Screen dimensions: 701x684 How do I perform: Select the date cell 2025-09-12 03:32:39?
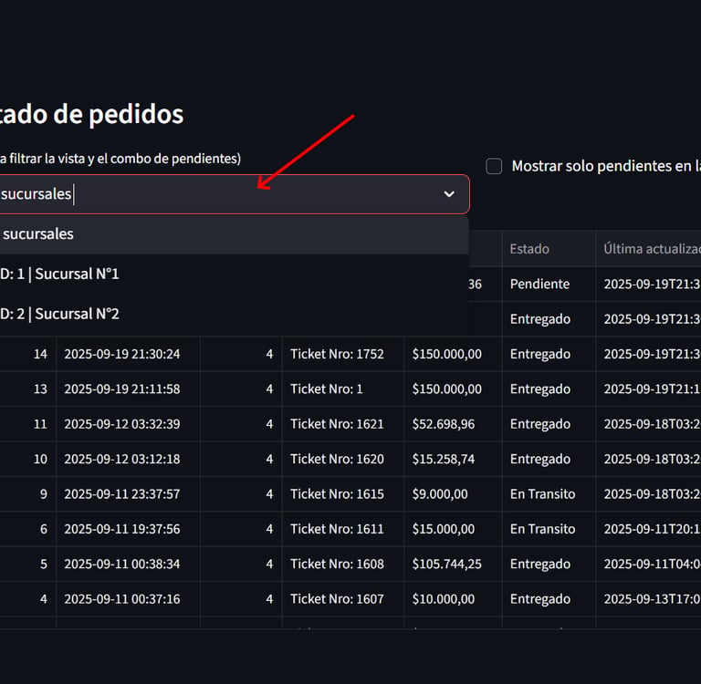128,424
